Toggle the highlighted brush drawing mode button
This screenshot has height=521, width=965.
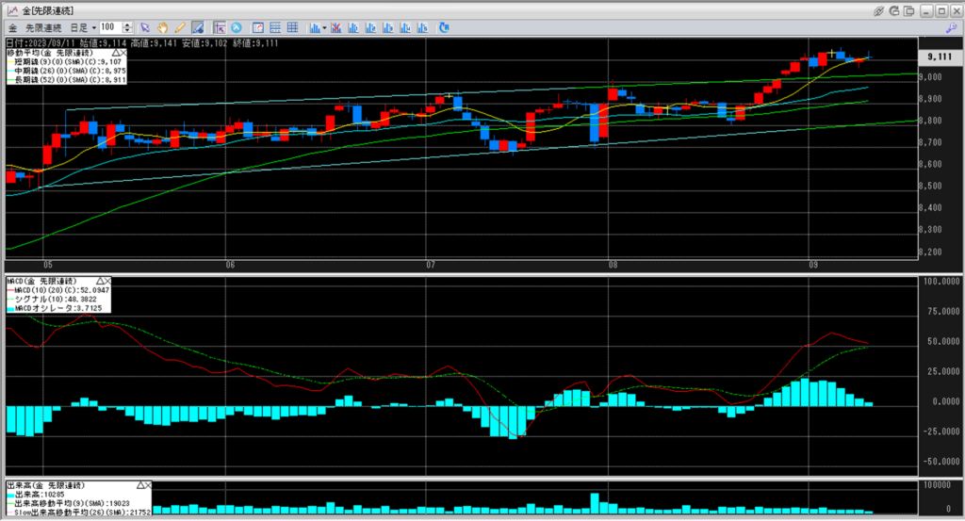point(197,27)
